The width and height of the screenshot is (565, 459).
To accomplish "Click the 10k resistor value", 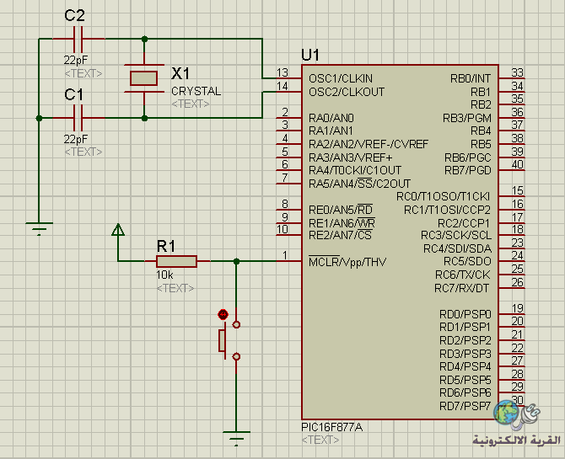I will (164, 275).
